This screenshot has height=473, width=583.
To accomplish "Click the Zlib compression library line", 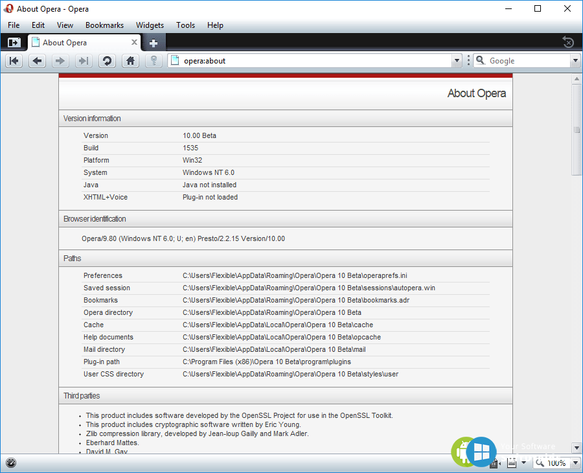I will pos(197,433).
